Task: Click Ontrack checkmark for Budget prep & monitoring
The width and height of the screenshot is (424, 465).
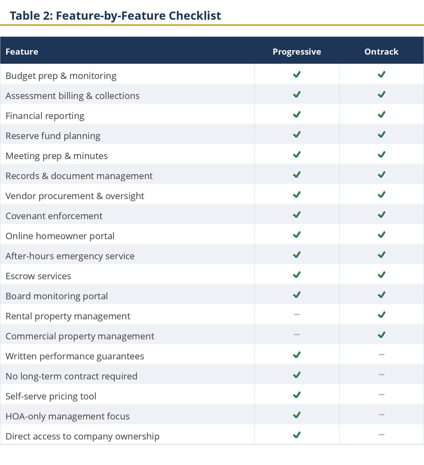Action: tap(382, 74)
